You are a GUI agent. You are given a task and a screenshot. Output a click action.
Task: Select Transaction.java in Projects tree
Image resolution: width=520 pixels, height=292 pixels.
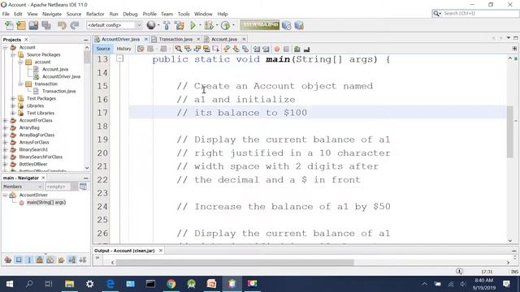point(58,91)
